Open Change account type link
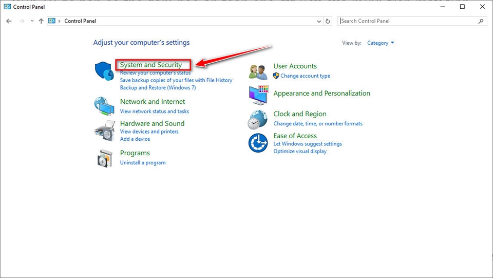The height and width of the screenshot is (278, 493). tap(305, 76)
